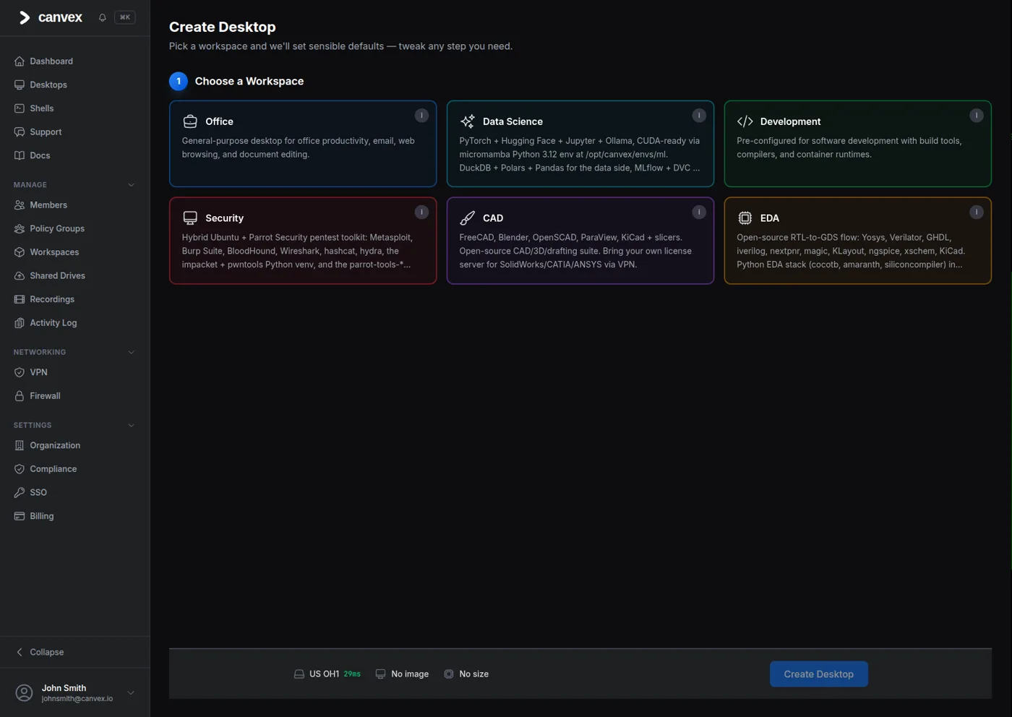
Task: Show info for the Data Science workspace
Action: [699, 116]
